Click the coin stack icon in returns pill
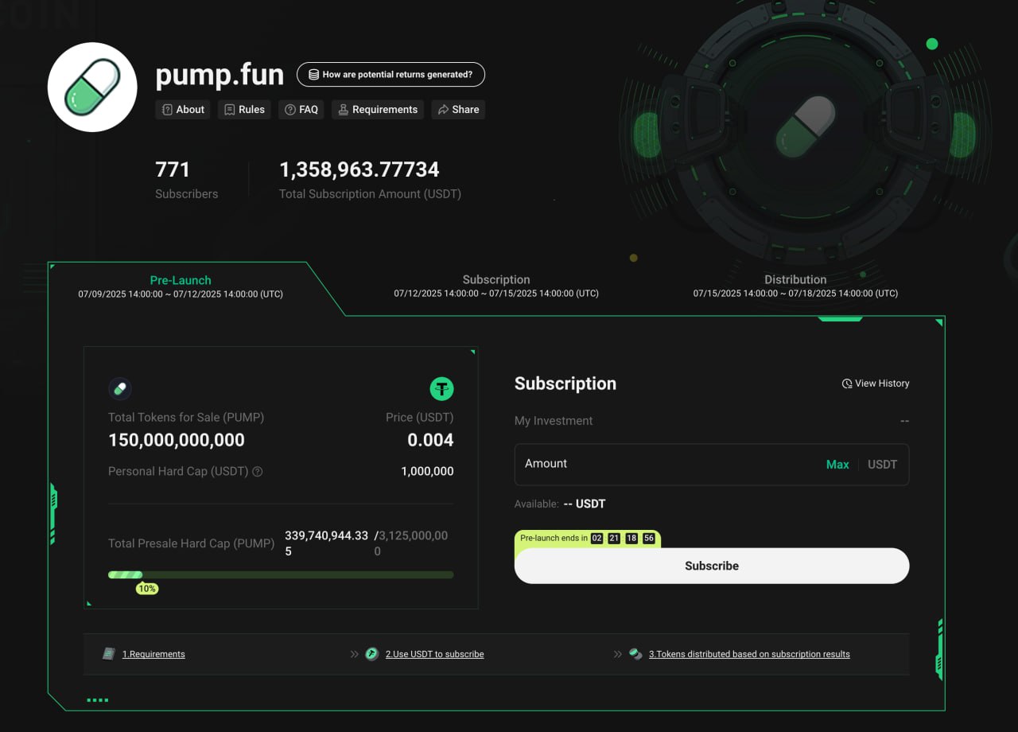Viewport: 1018px width, 732px height. click(x=313, y=75)
